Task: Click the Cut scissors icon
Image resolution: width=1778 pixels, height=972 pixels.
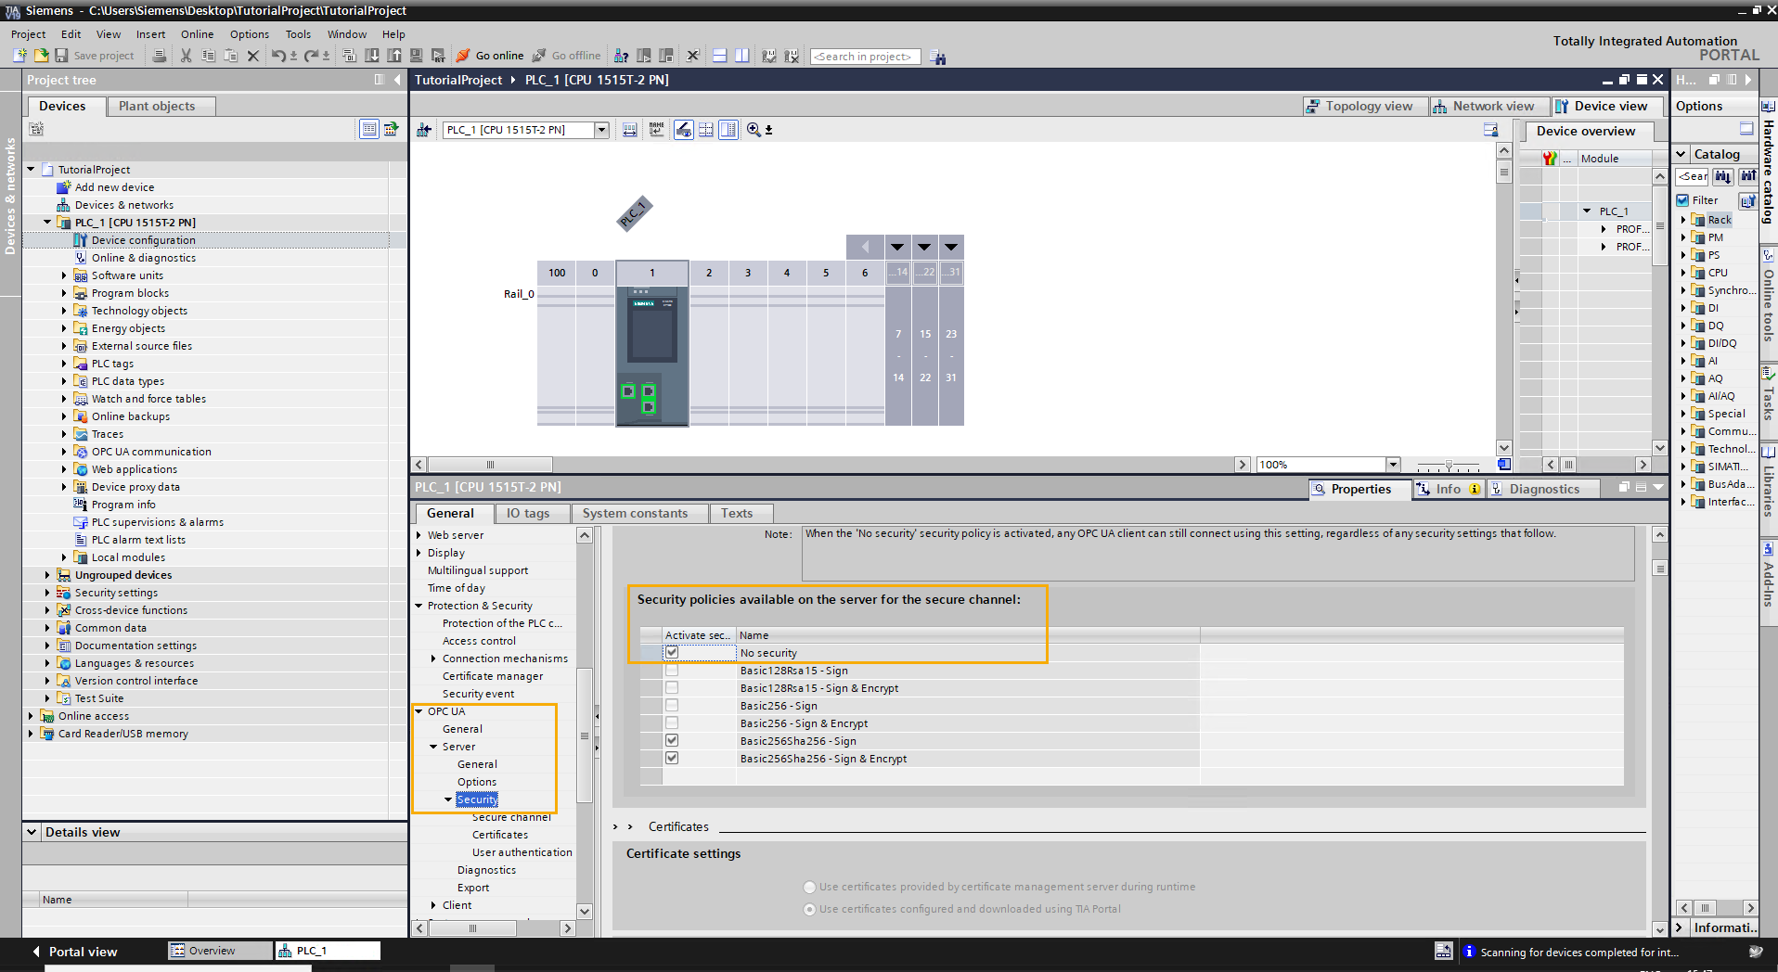Action: coord(186,56)
